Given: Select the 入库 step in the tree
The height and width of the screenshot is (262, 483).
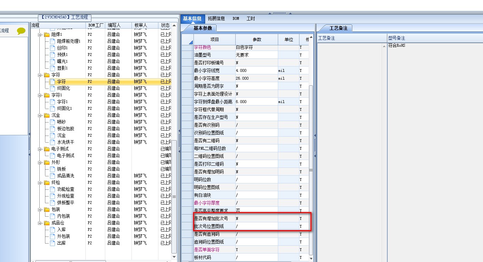Looking at the screenshot, I should (61, 229).
